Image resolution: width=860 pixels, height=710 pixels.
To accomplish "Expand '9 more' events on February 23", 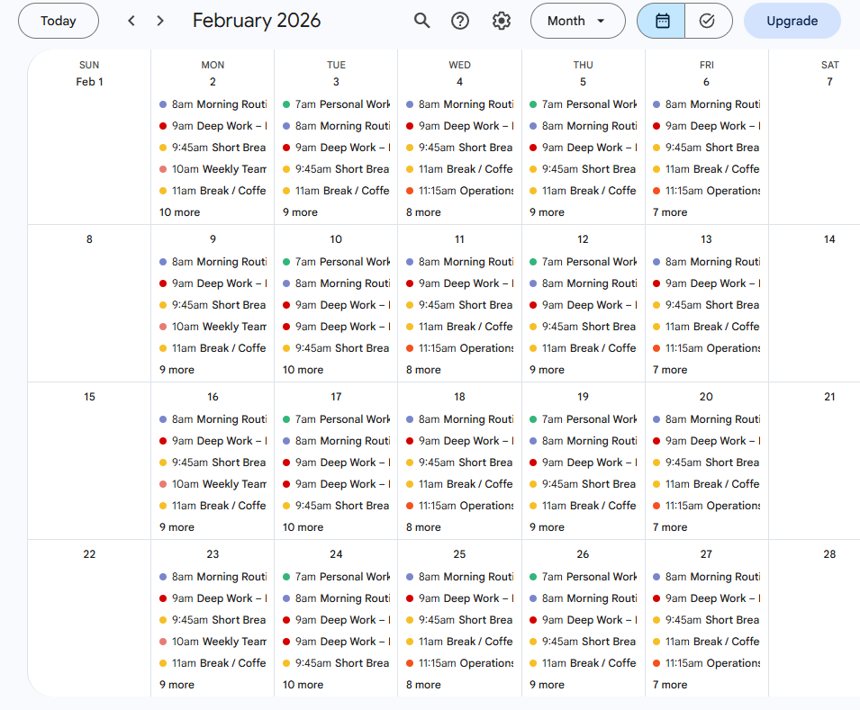I will point(177,684).
